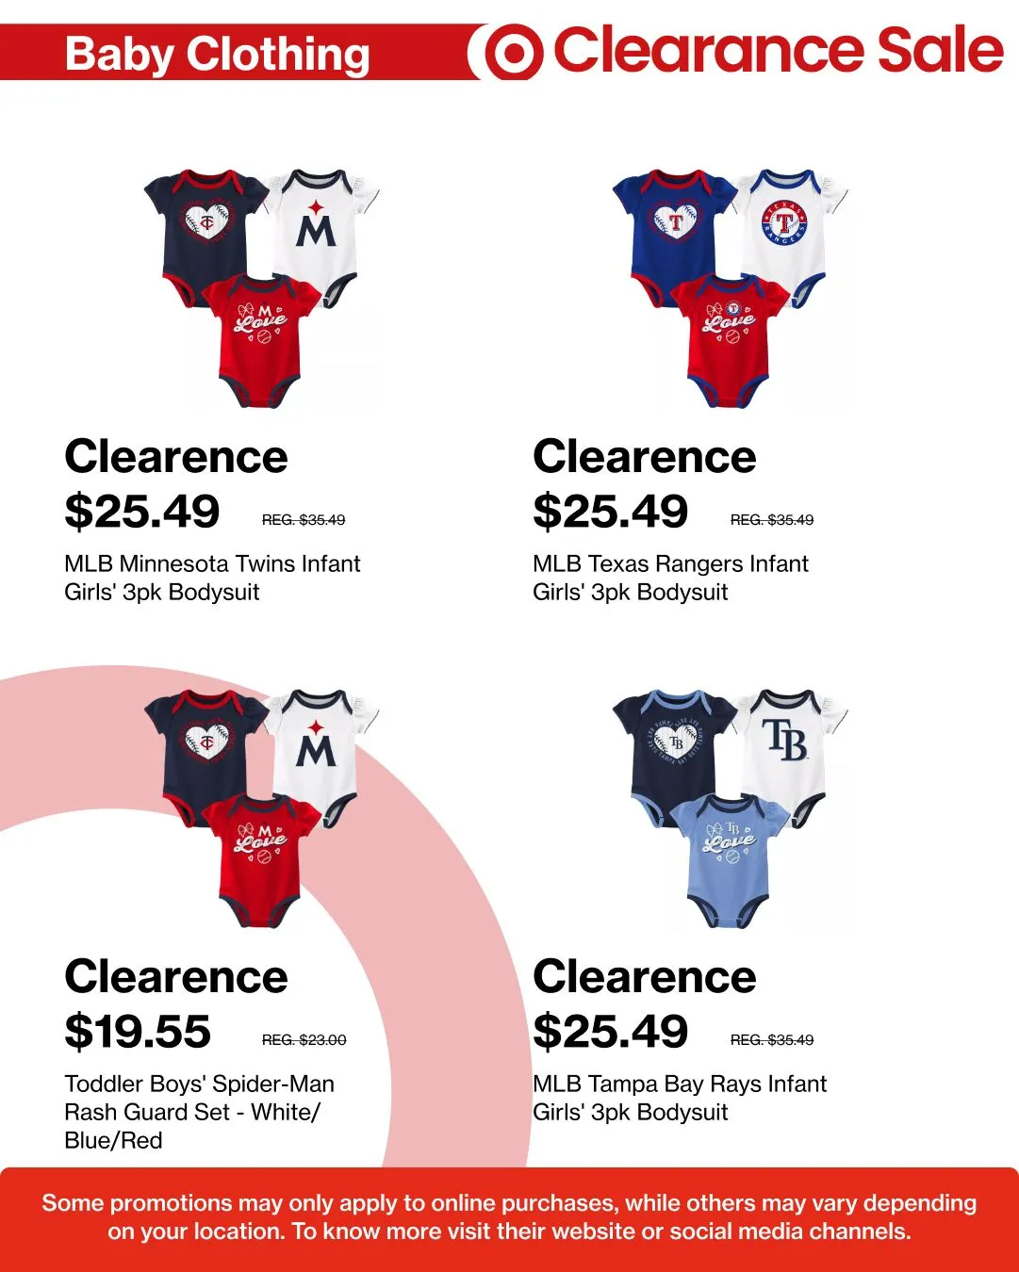This screenshot has width=1019, height=1272.
Task: Click the bottom-left product image above $19.55
Action: [262, 808]
